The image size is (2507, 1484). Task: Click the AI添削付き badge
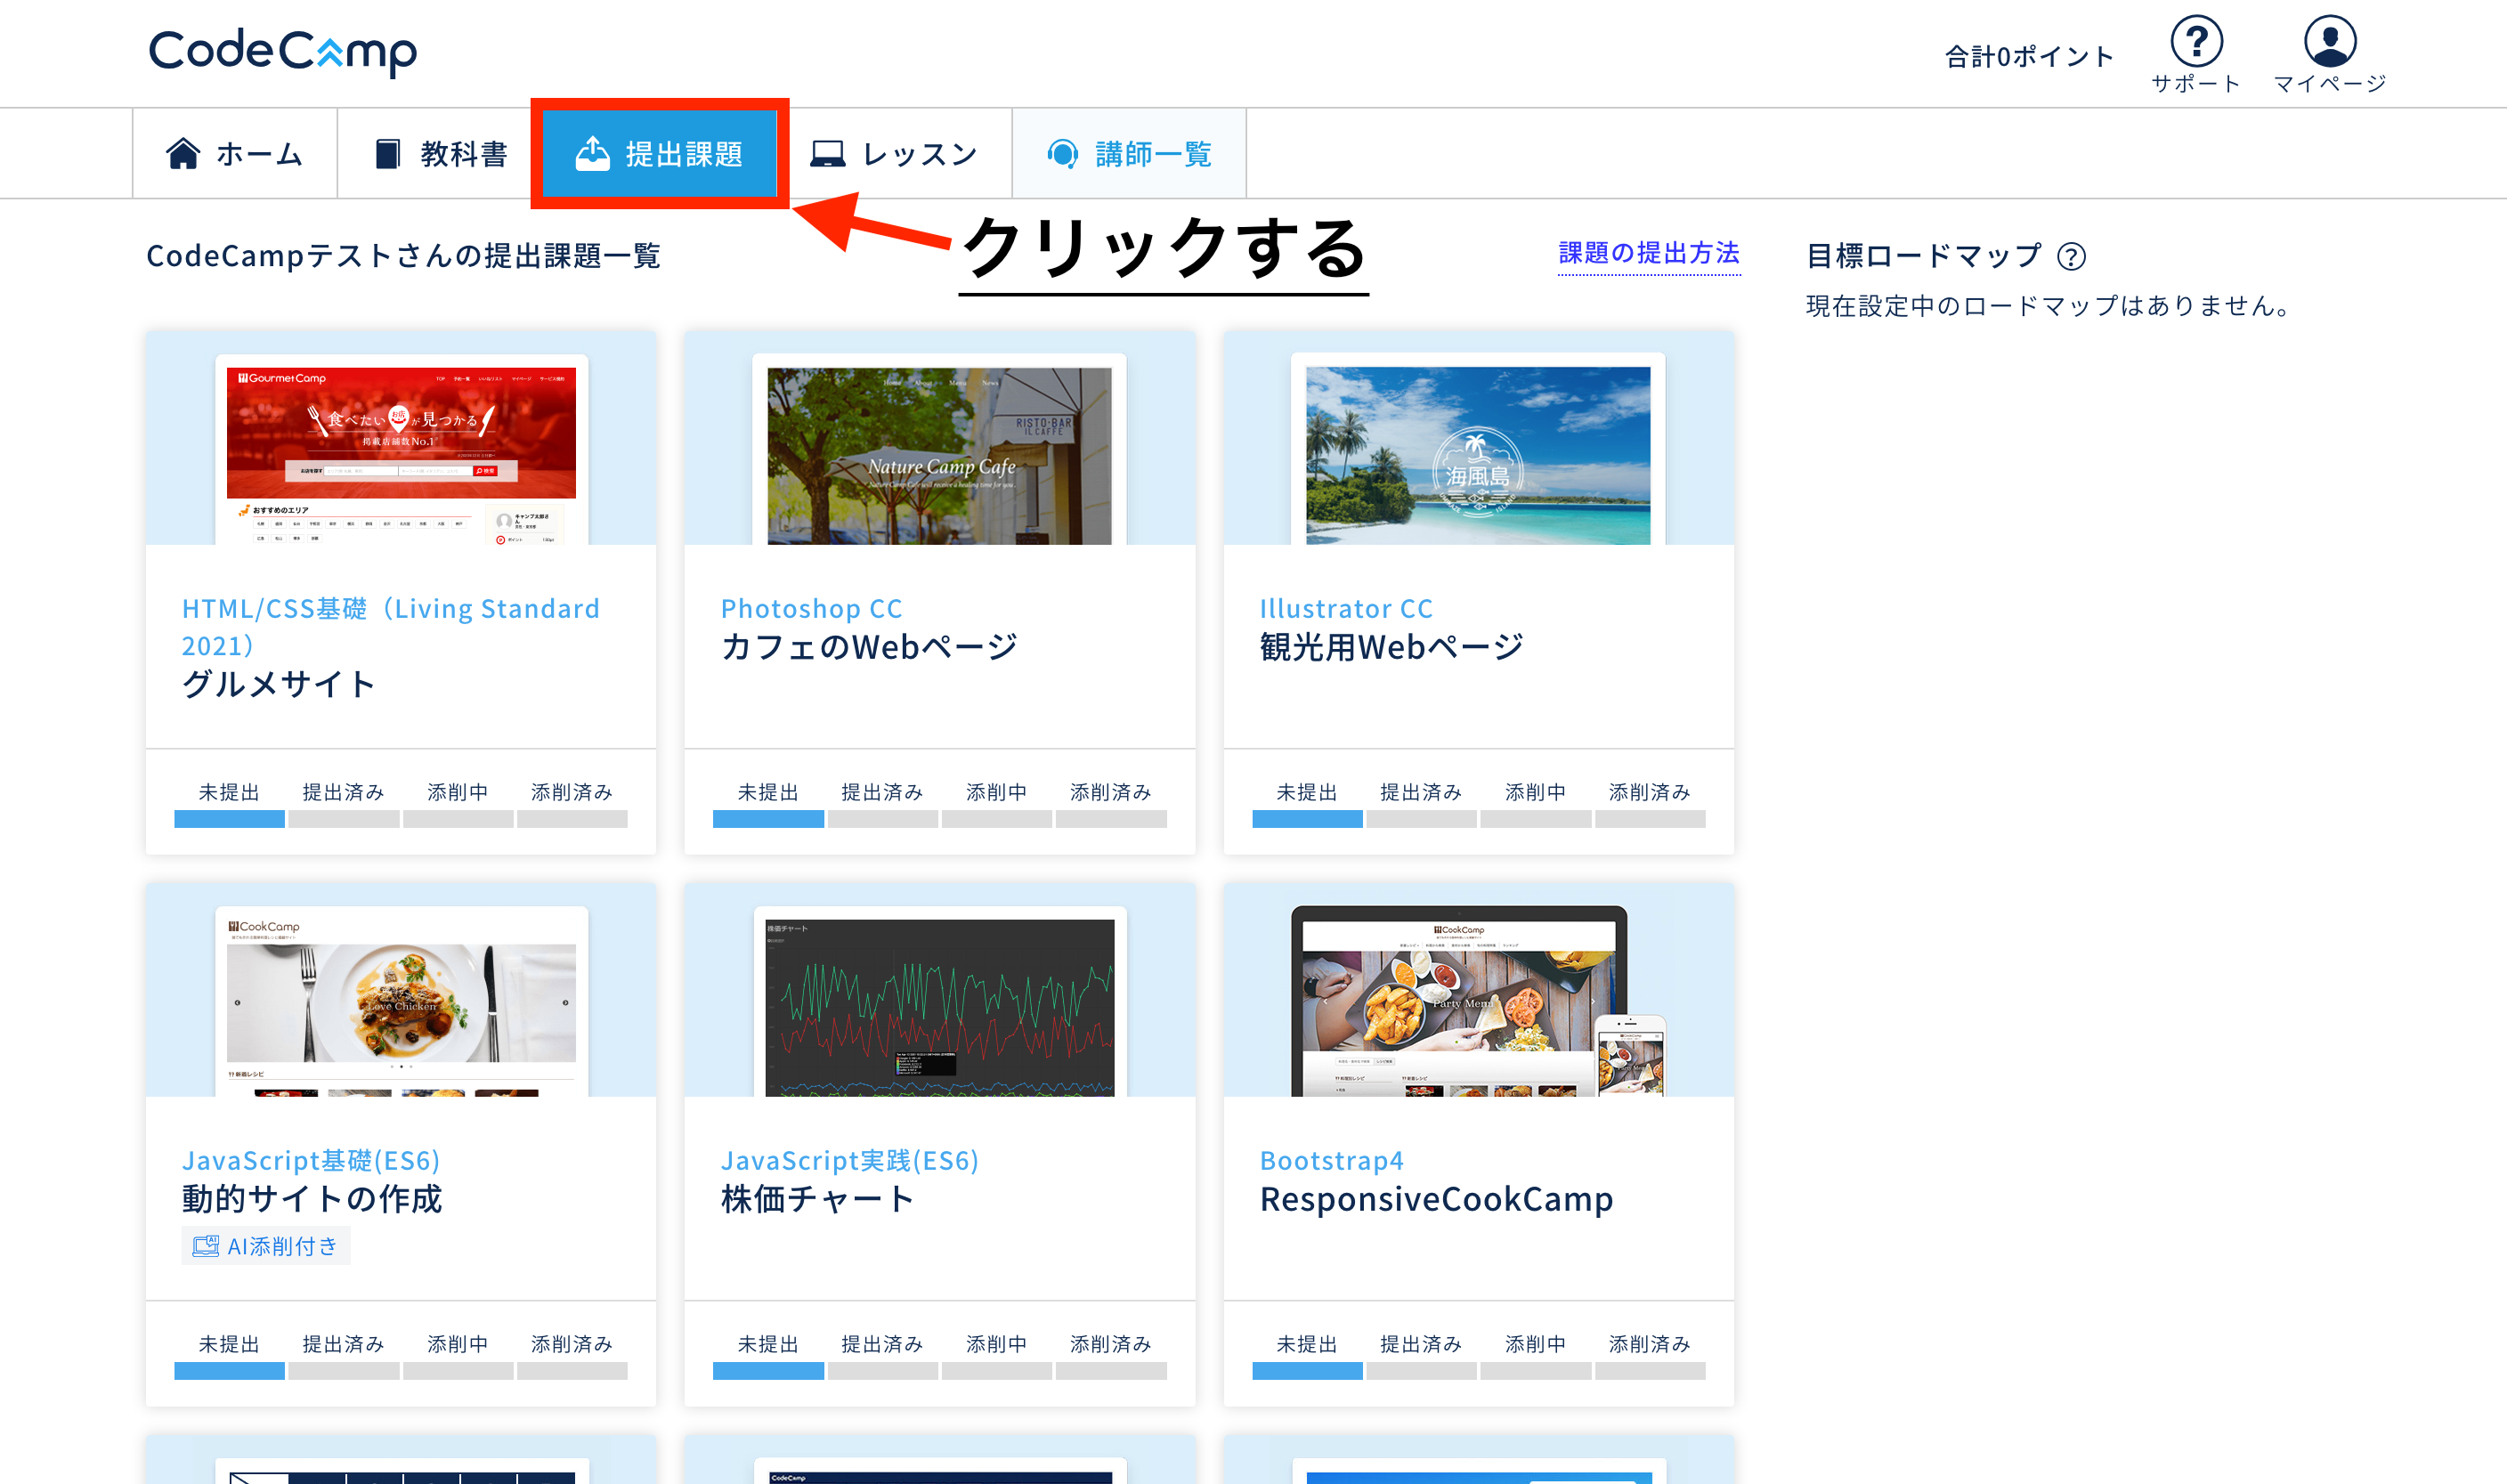(x=266, y=1246)
